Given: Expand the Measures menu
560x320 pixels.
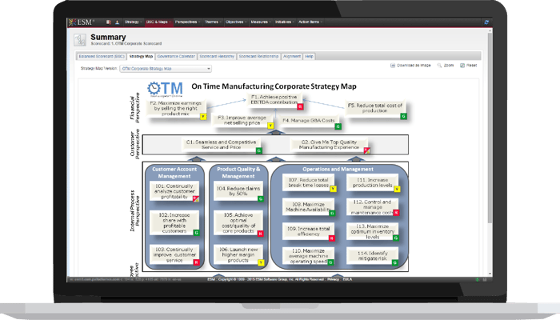Looking at the screenshot, I should tap(260, 22).
